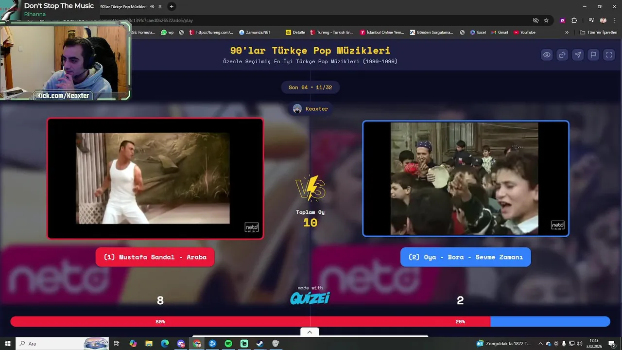
Task: Open Tüm Yer İşaretleri bookmarks folder
Action: click(x=599, y=33)
